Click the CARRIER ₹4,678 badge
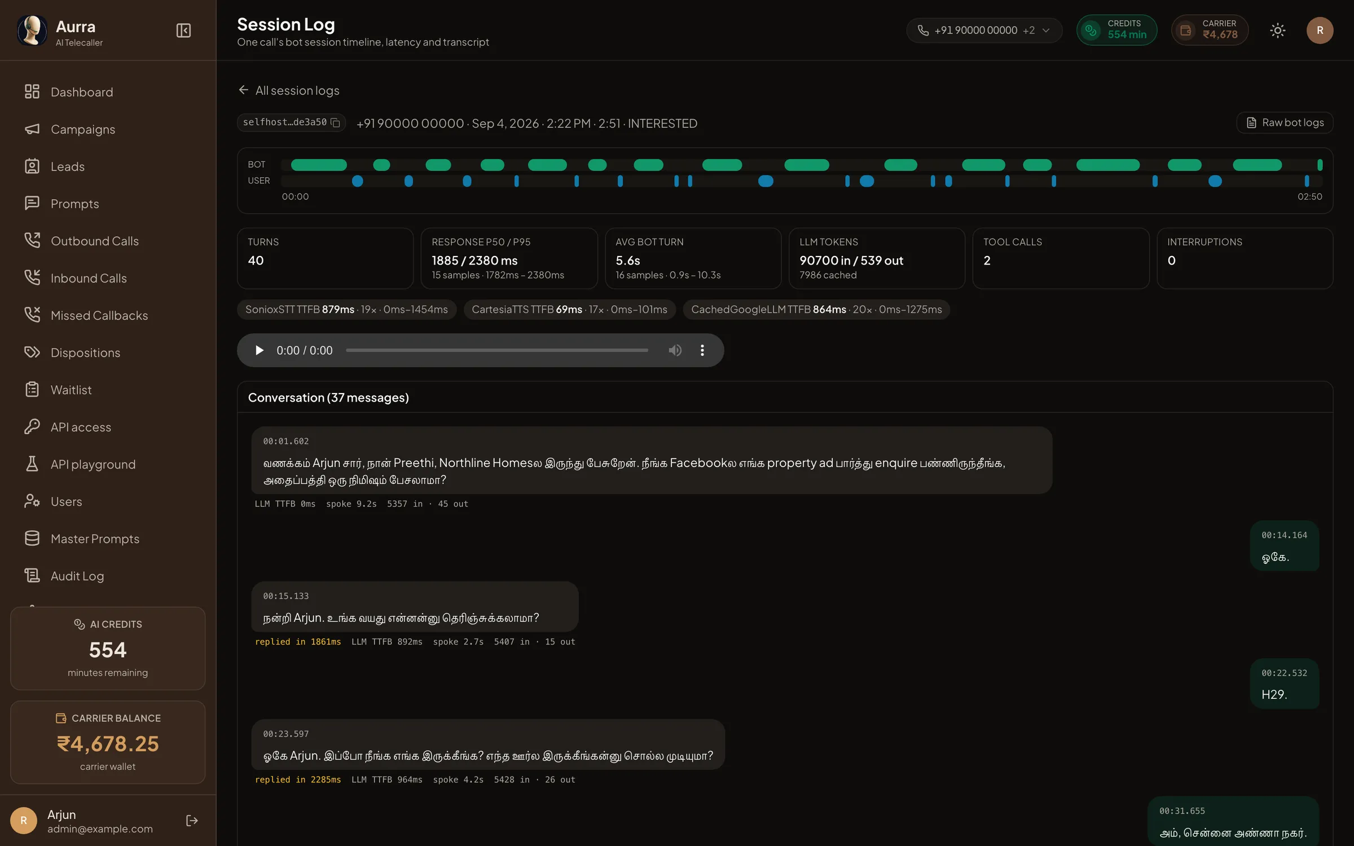The width and height of the screenshot is (1354, 846). [1210, 30]
